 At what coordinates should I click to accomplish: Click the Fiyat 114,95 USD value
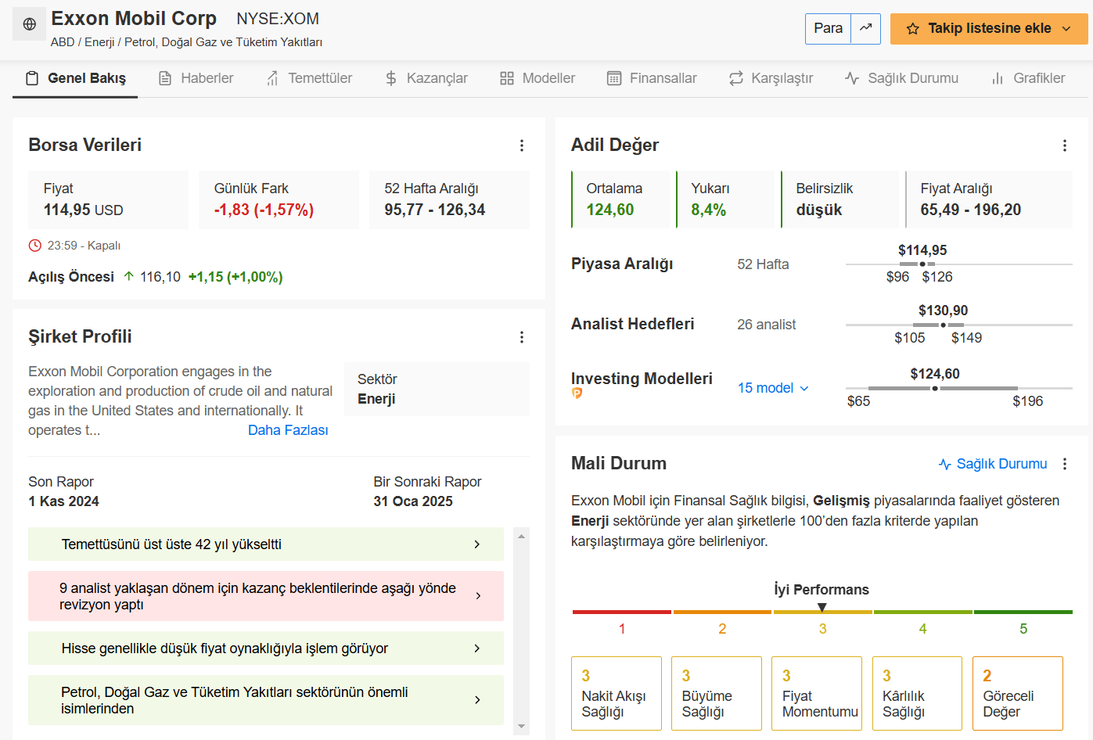tap(84, 210)
